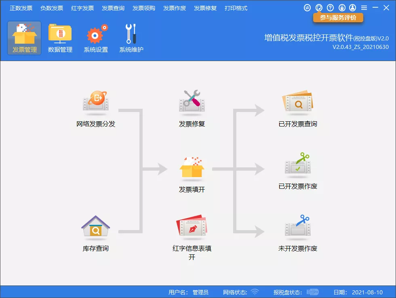Open the 发票修复 invoice repair icon

(x=192, y=101)
